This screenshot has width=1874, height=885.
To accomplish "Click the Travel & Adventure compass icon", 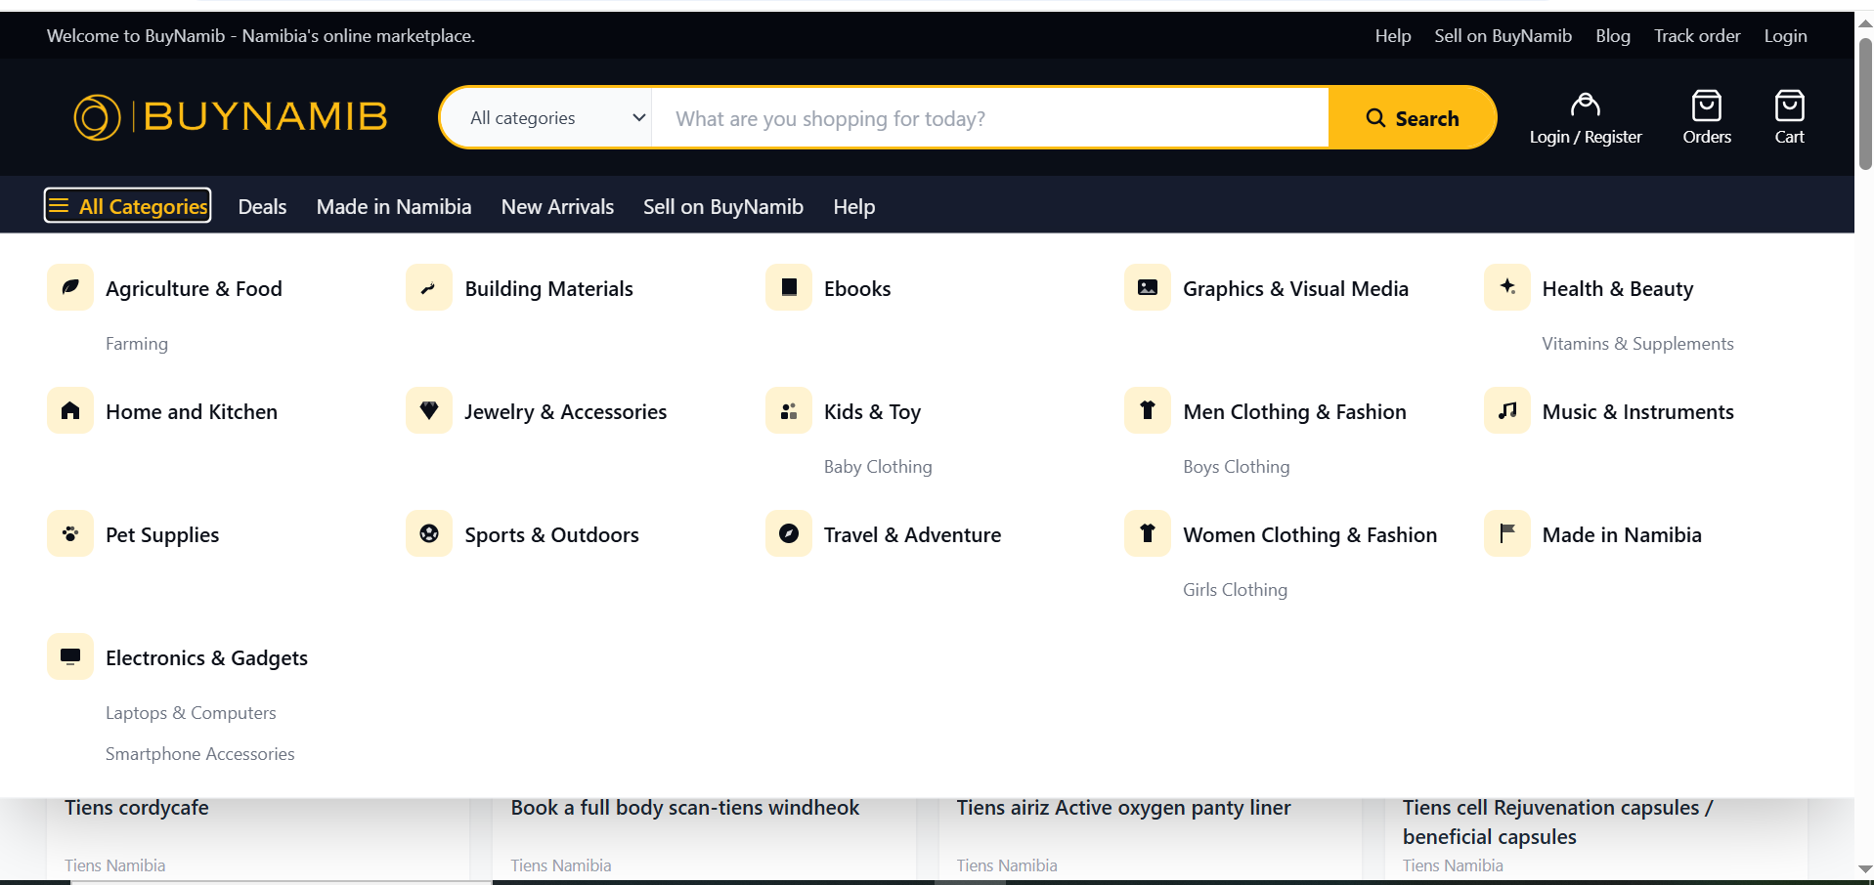I will pos(789,533).
